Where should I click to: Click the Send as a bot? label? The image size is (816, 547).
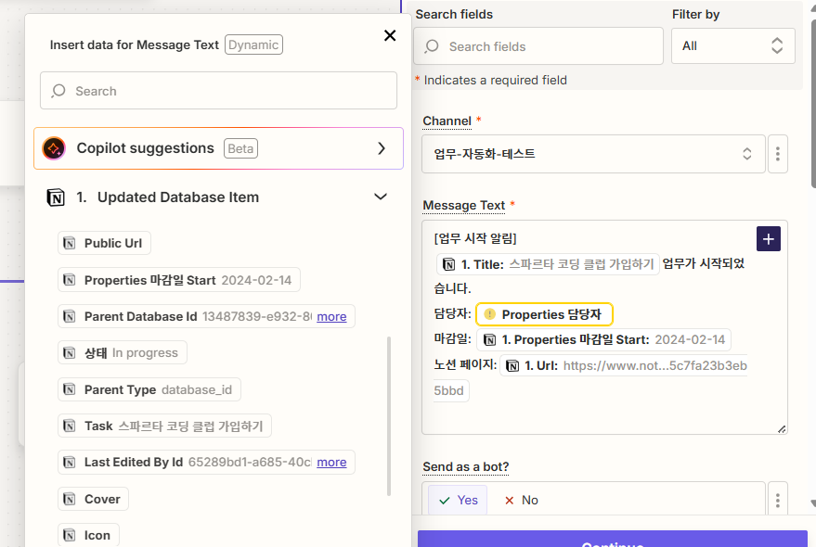point(466,467)
